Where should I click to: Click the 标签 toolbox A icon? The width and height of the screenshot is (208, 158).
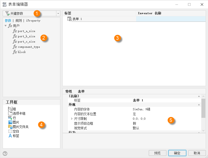pos(10,136)
